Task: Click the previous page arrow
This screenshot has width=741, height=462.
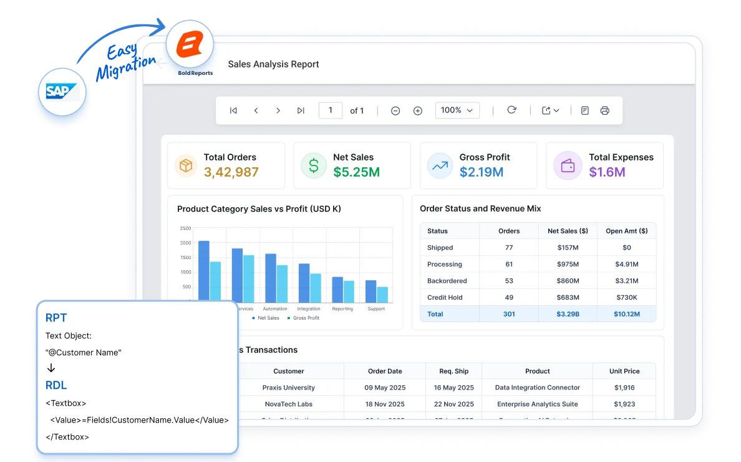Action: pyautogui.click(x=256, y=111)
